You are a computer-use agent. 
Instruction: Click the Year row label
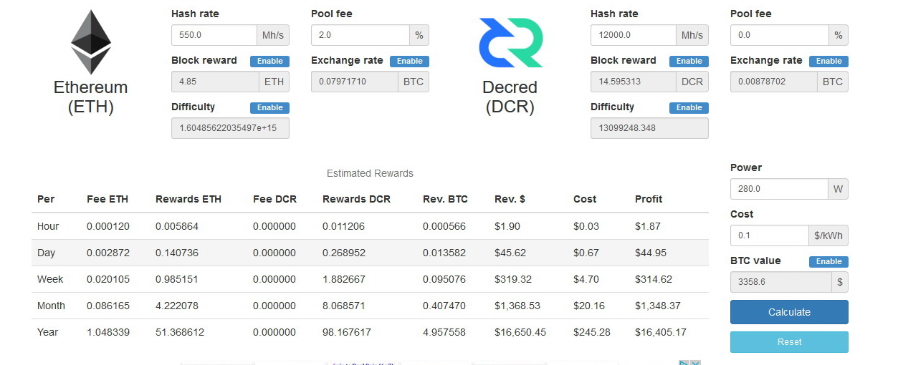coord(48,332)
